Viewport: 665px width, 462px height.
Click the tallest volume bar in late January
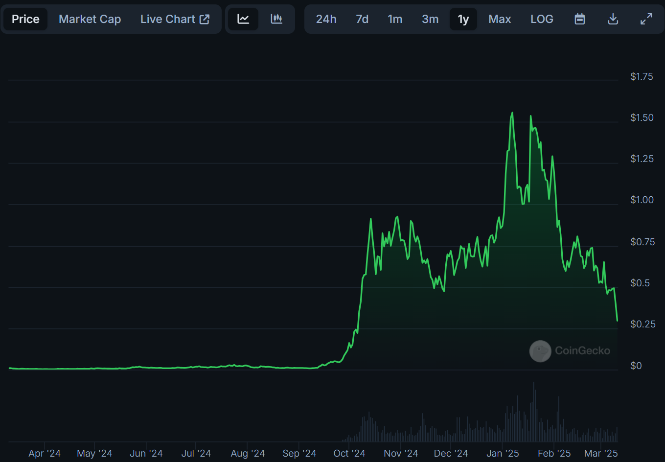[x=534, y=412]
